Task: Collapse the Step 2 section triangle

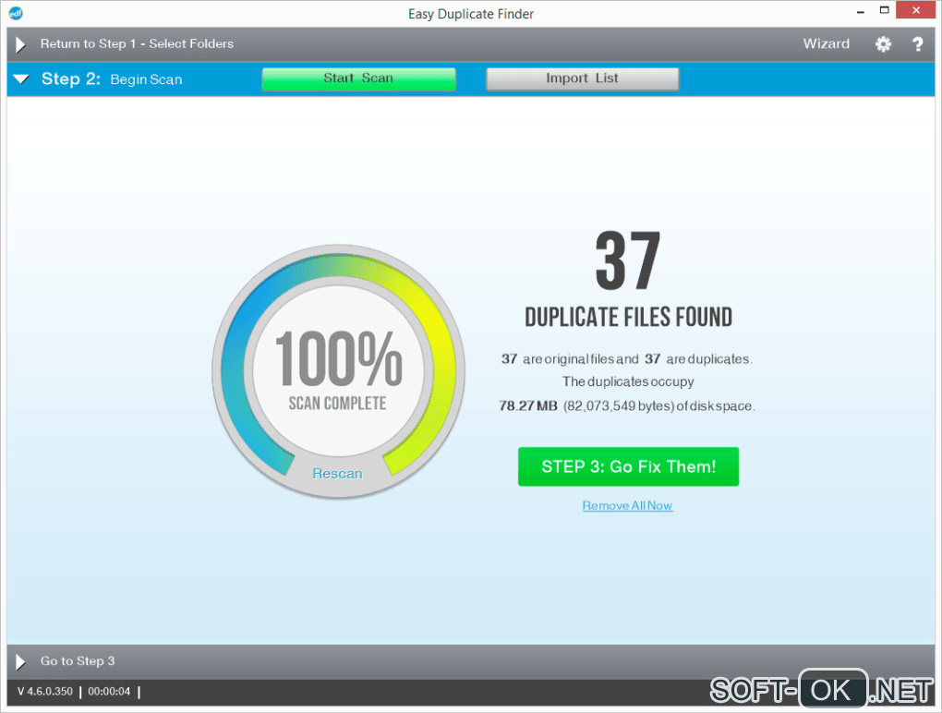Action: click(21, 79)
